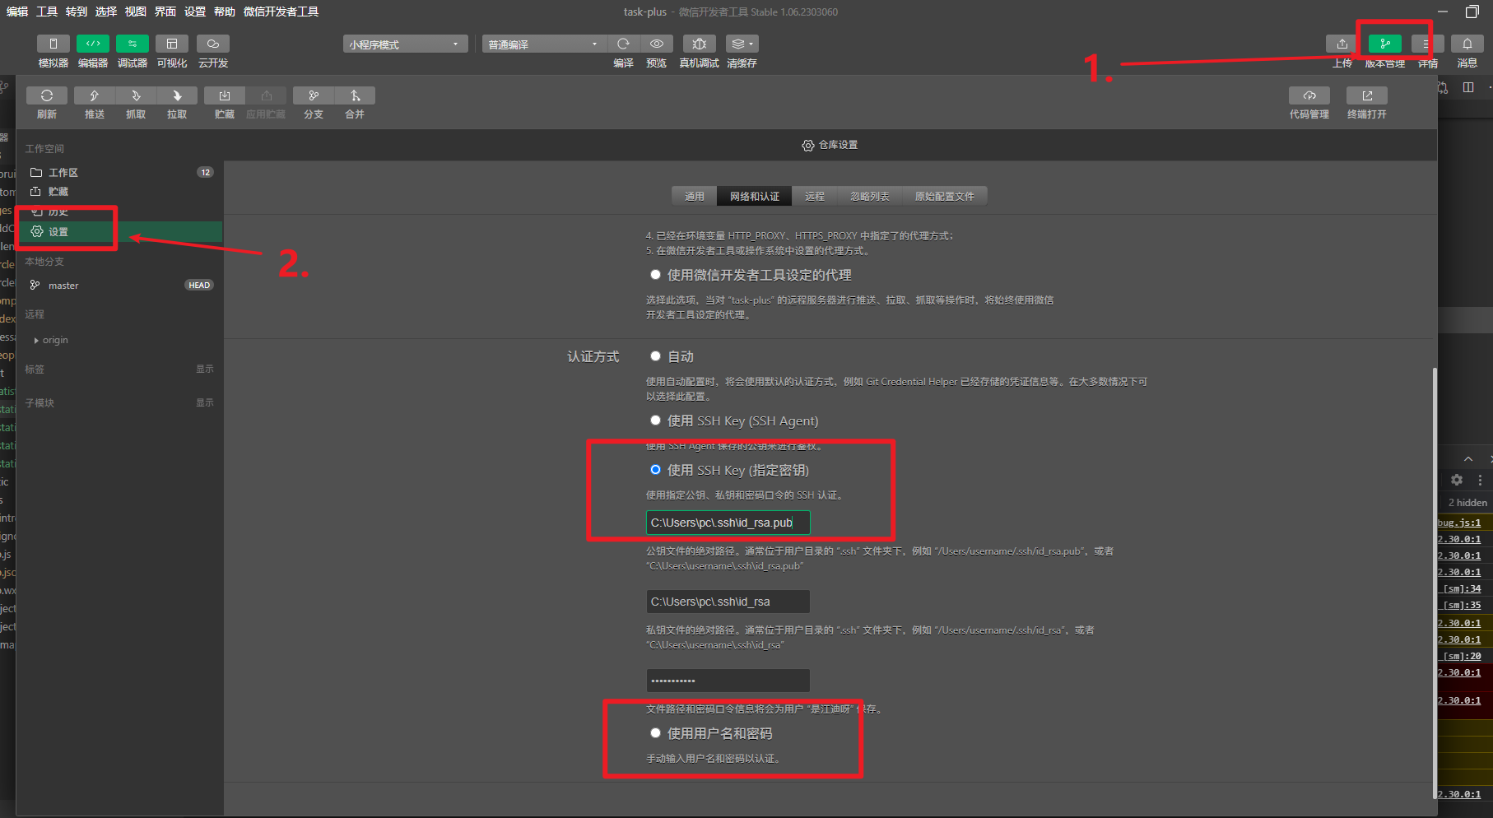Select 使用微信开发者工具设定的代理 radio option
This screenshot has width=1493, height=818.
pos(655,275)
